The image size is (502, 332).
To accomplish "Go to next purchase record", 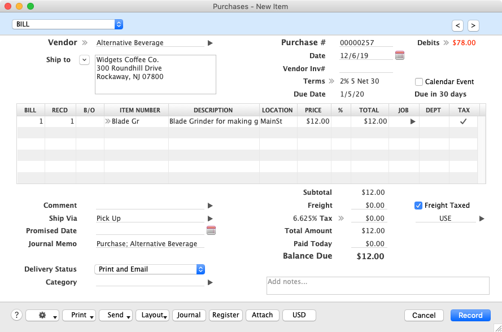I will [x=473, y=25].
